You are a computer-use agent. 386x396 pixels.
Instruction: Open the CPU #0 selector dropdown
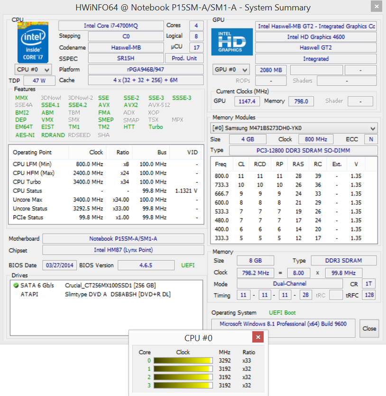pyautogui.click(x=33, y=70)
